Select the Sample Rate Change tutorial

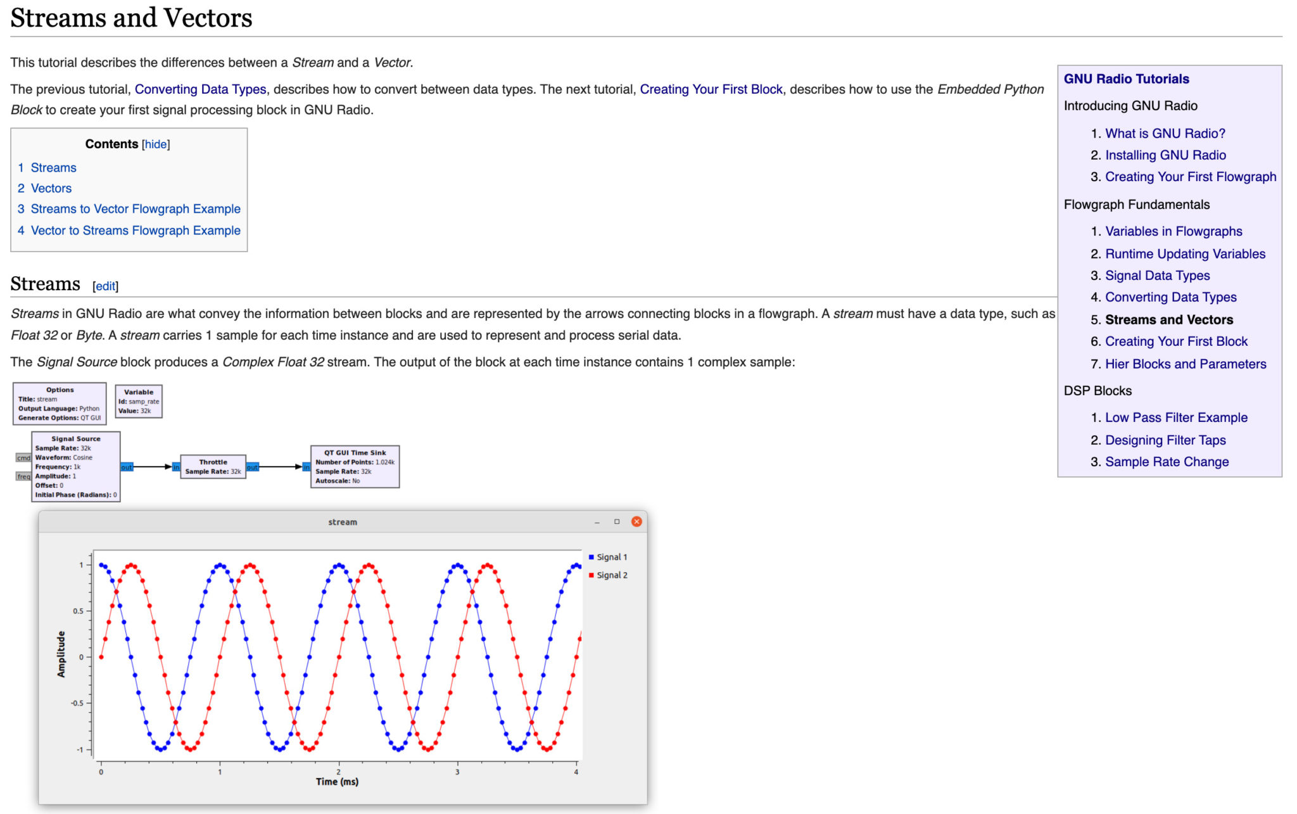pyautogui.click(x=1167, y=462)
